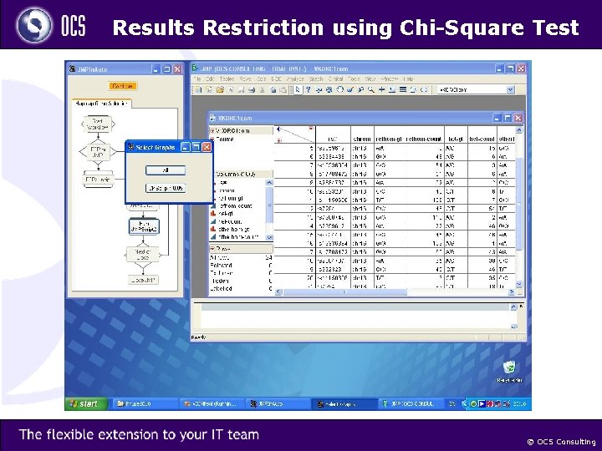Click the New data table toolbar icon
The width and height of the screenshot is (602, 451).
[x=198, y=89]
